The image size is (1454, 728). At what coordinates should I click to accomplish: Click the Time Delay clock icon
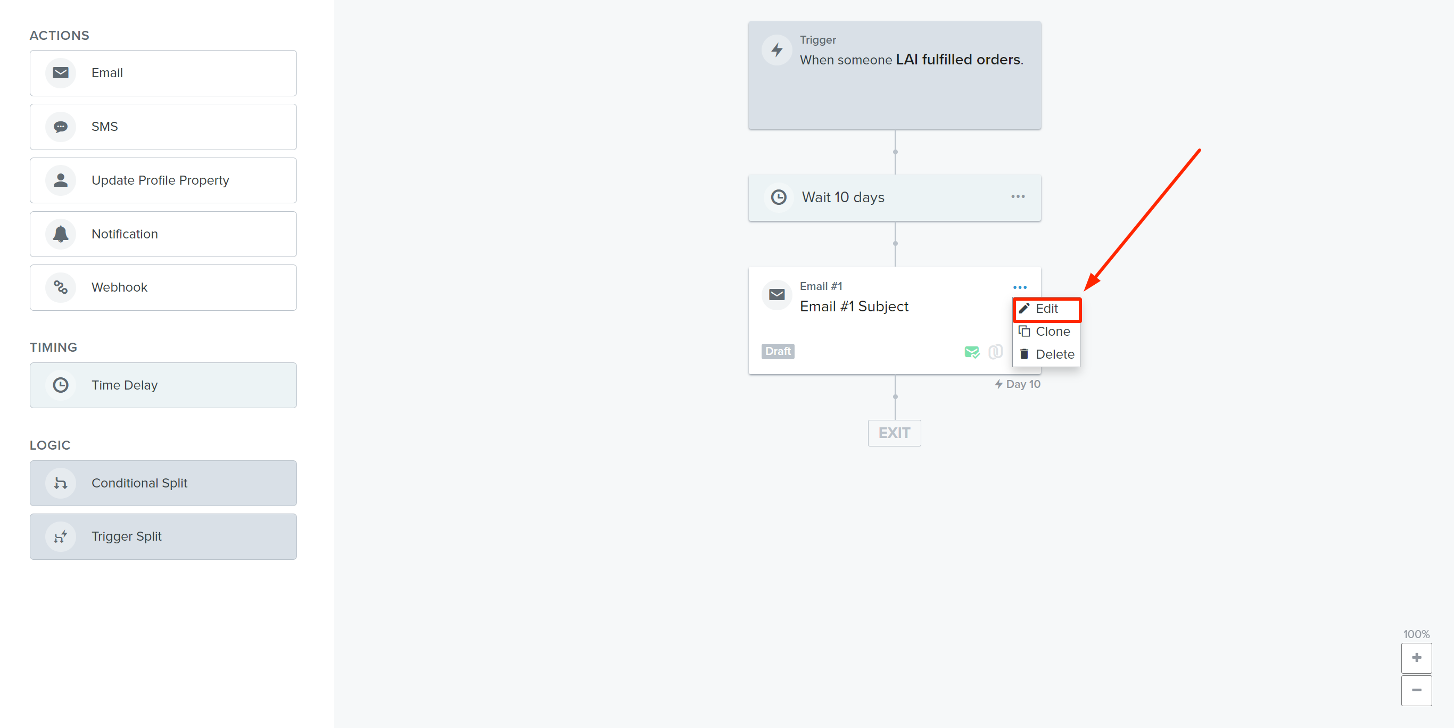pyautogui.click(x=60, y=385)
